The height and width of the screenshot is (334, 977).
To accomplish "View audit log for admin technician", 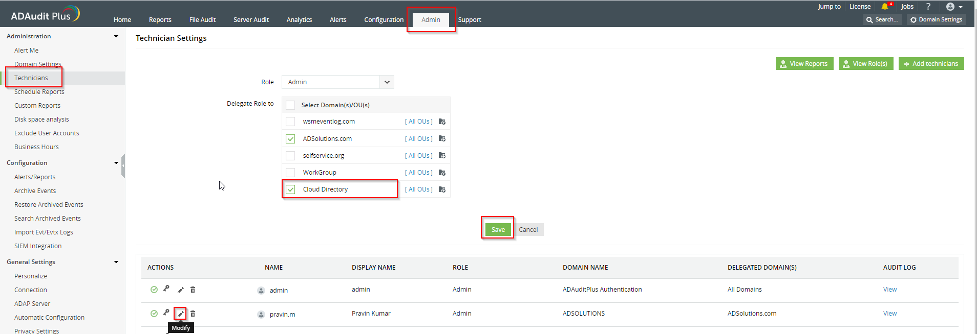I will coord(890,290).
